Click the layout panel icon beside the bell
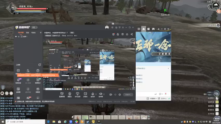The height and width of the screenshot is (124, 221). 122,34
